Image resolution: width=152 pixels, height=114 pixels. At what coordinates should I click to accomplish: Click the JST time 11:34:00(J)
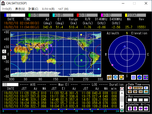coord(29,27)
